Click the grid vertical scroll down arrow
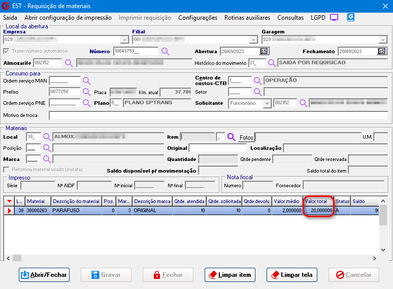 click(383, 250)
